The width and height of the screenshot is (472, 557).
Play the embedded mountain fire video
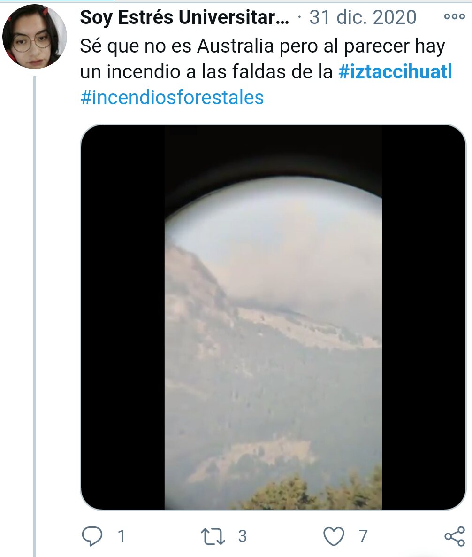pos(273,317)
